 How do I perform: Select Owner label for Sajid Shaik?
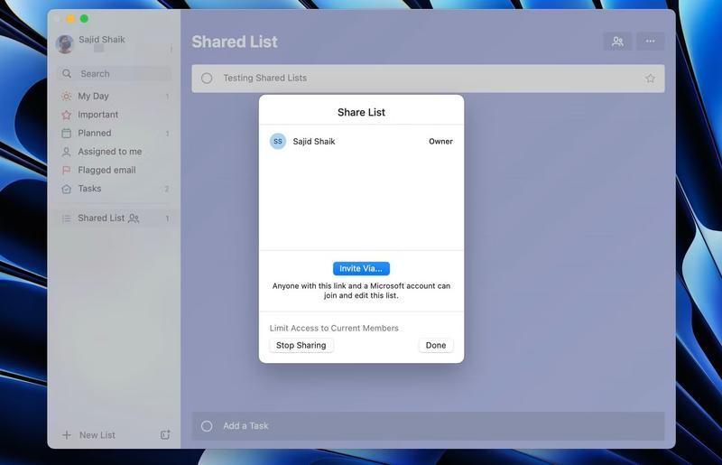pos(440,142)
